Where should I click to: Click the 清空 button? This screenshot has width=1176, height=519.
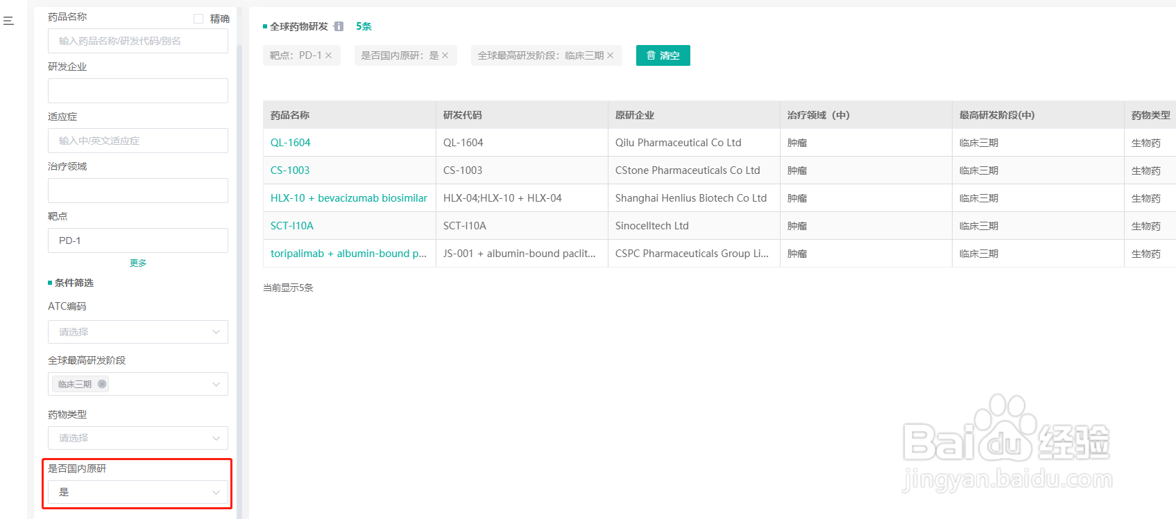[663, 55]
